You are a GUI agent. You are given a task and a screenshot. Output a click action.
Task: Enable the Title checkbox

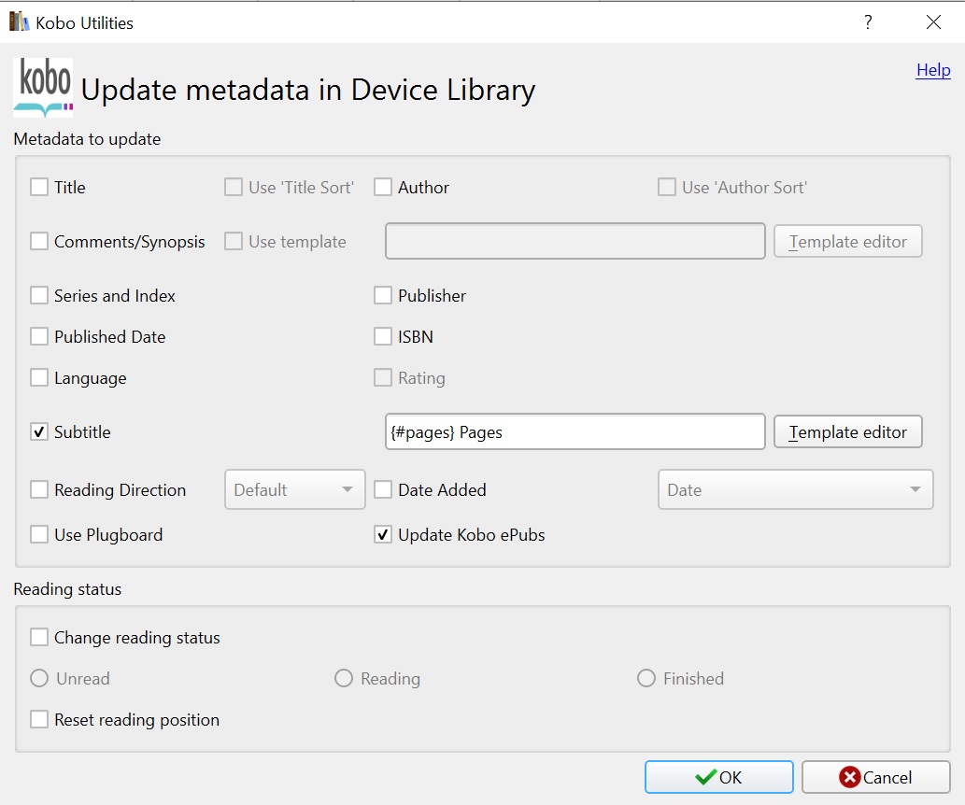click(x=39, y=187)
